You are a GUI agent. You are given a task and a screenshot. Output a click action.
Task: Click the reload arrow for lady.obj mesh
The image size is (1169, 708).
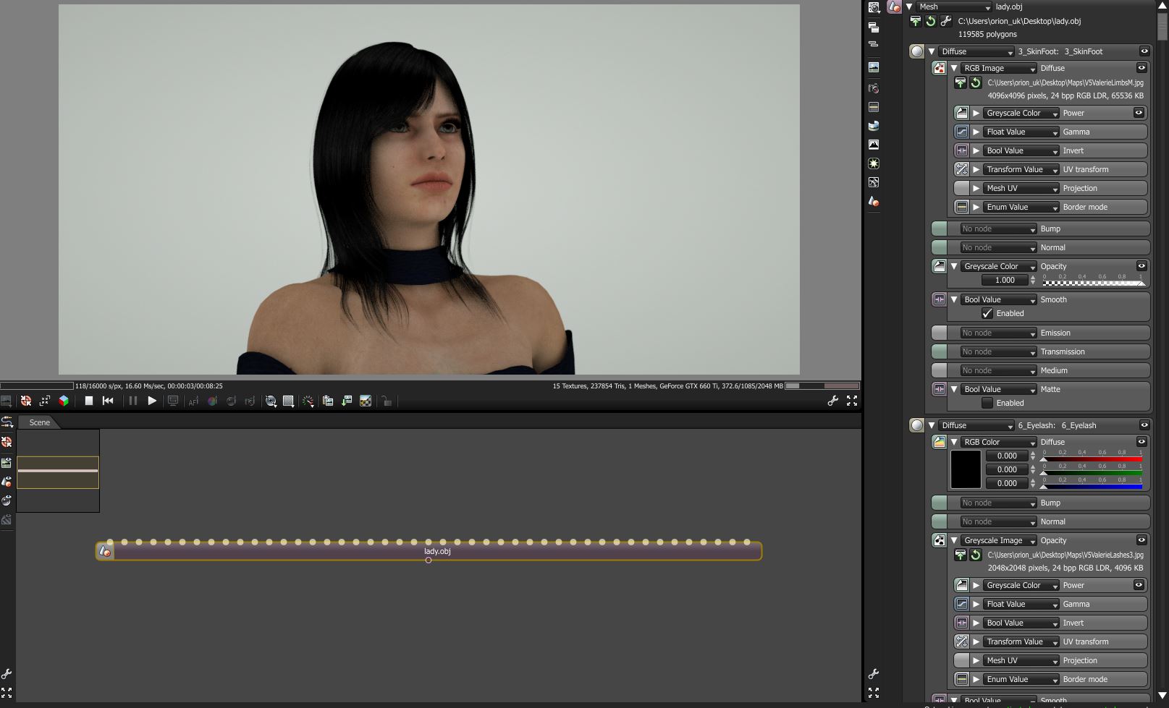pyautogui.click(x=931, y=21)
